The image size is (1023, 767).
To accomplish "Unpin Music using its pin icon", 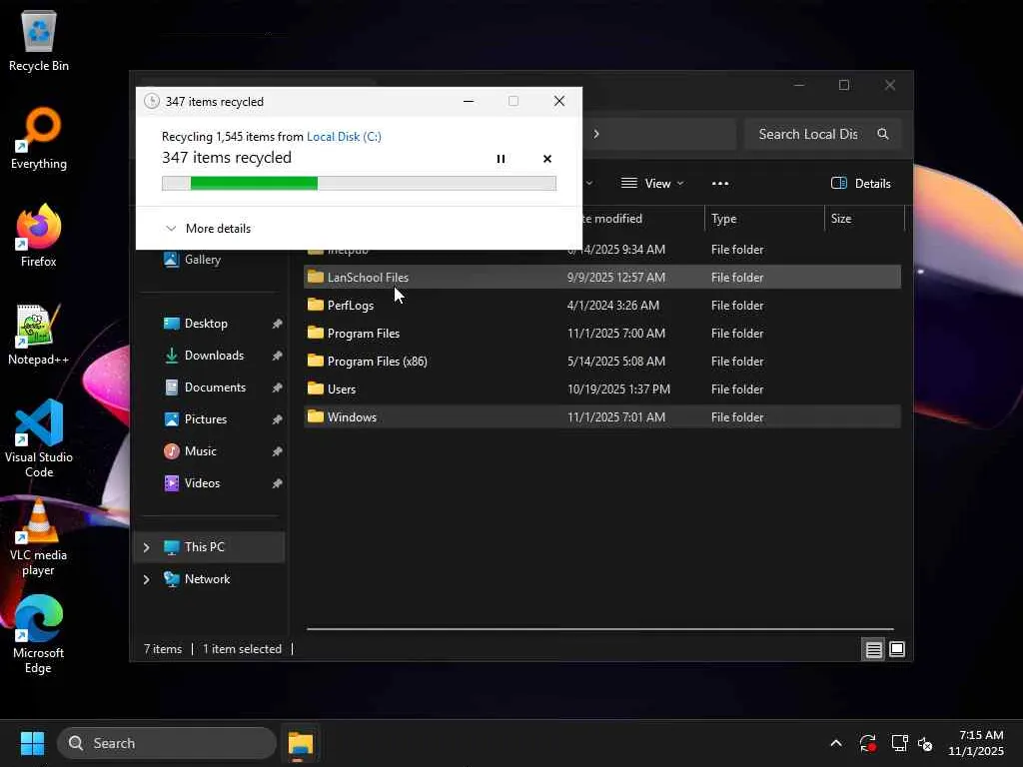I will point(277,451).
